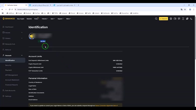Click the profile avatar picture
The image size is (196, 110).
[x=31, y=36]
